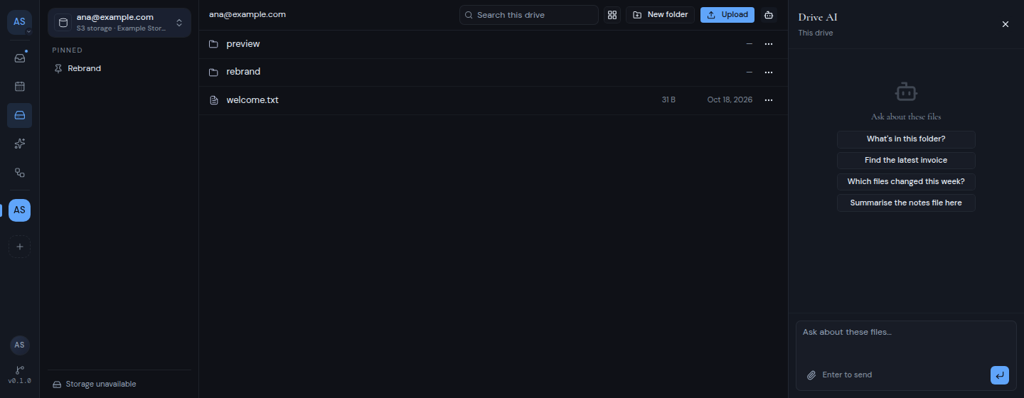Open the AS user avatar at bottom
The height and width of the screenshot is (398, 1024).
click(x=19, y=345)
